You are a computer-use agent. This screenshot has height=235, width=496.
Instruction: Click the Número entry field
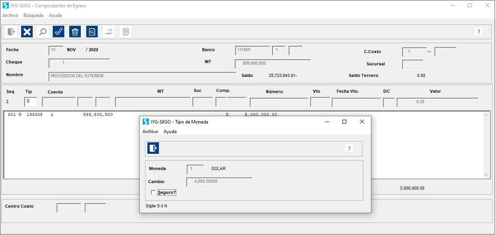coord(279,102)
